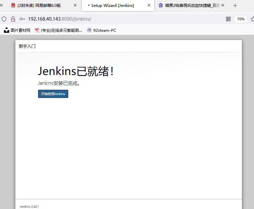Click the 新手入门 header text
This screenshot has height=209, width=254.
[27, 46]
